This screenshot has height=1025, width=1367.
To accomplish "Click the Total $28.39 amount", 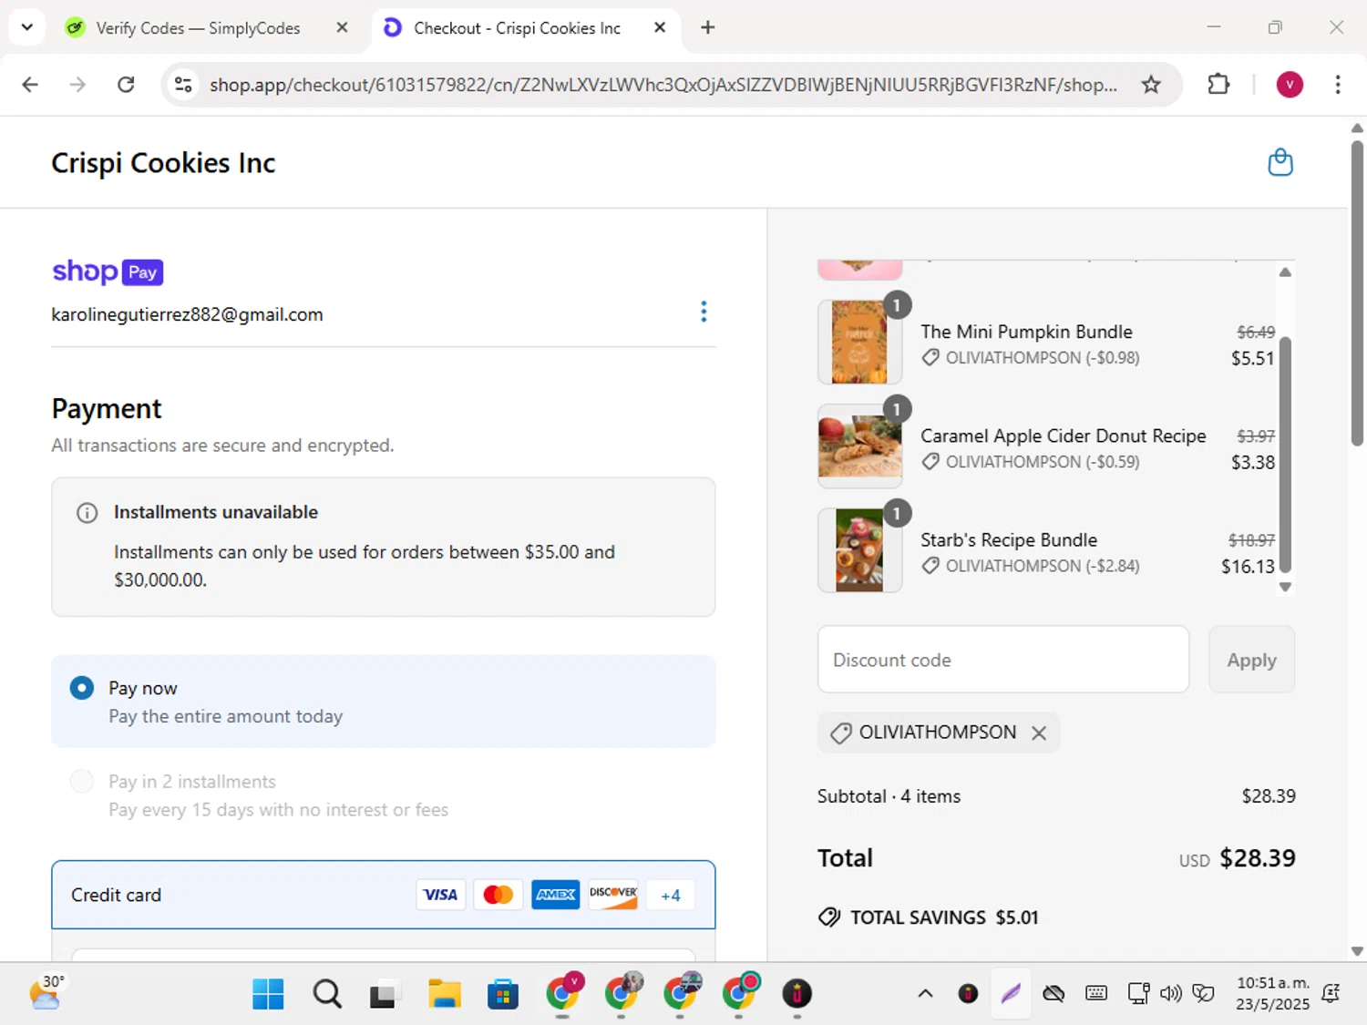I will [x=1258, y=858].
